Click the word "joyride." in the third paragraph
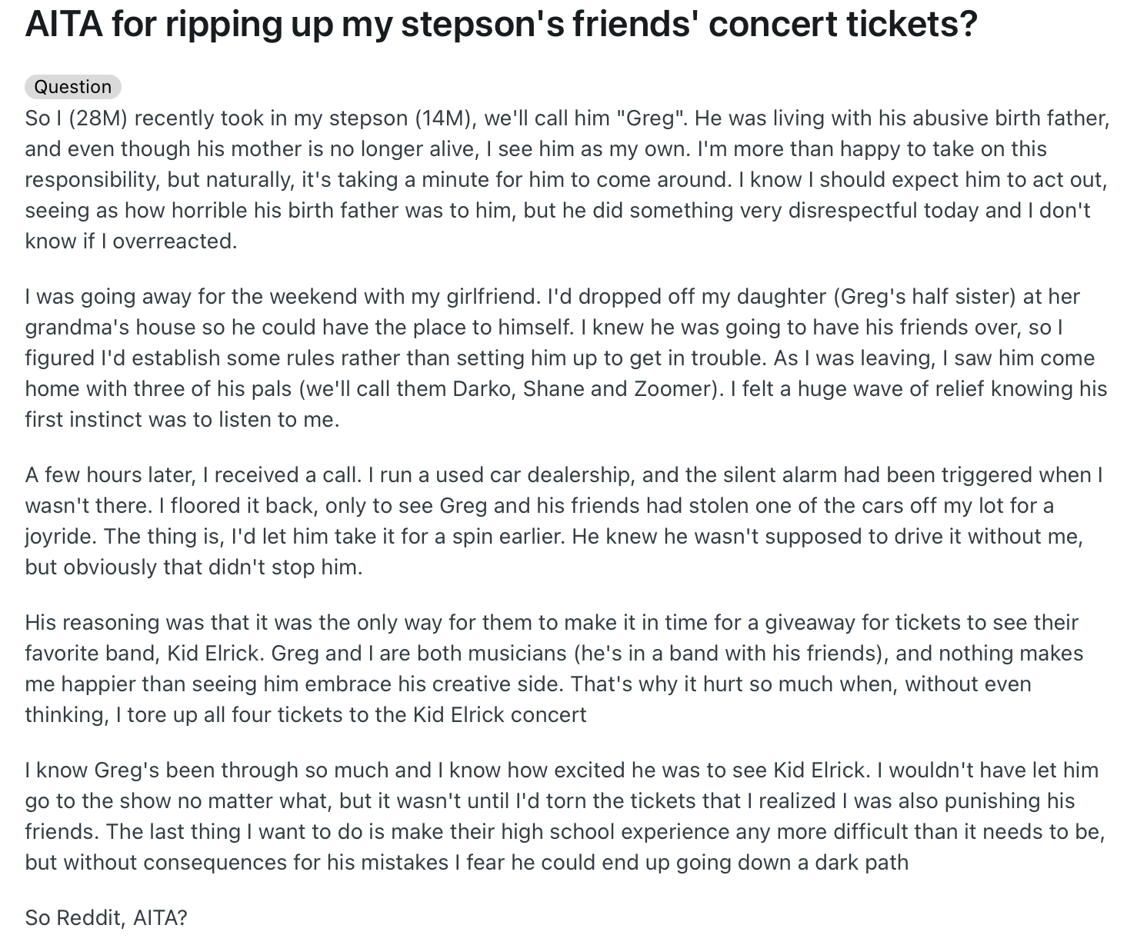 point(60,537)
